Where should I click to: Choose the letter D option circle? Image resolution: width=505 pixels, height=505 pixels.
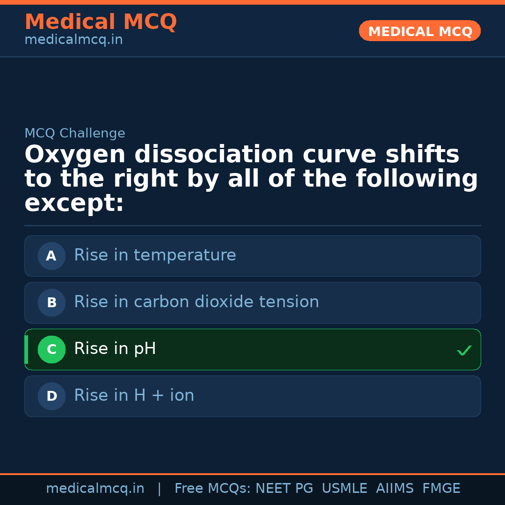(x=51, y=396)
